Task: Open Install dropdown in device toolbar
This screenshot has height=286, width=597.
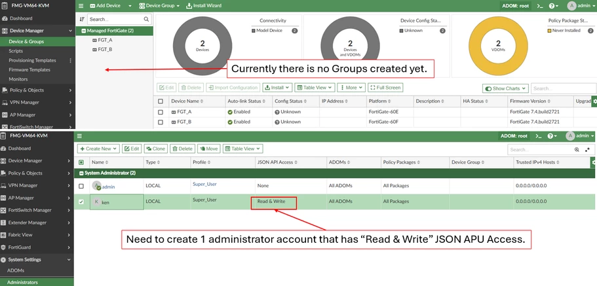Action: (277, 88)
